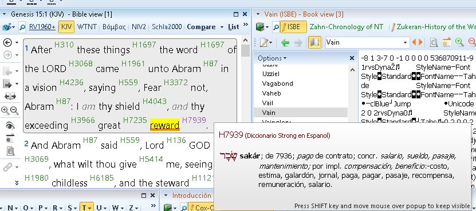Viewport: 476px width, 211px height.
Task: Zoom in Book view with green plus magnifier
Action: [459, 43]
